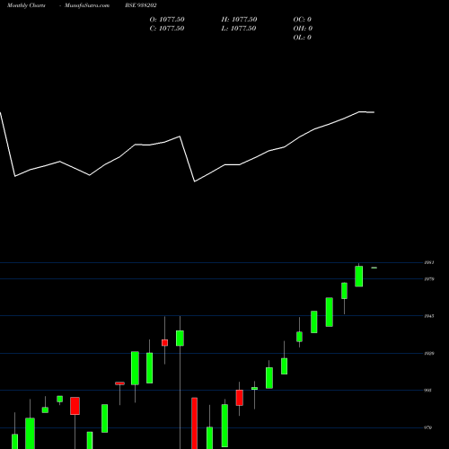Click the 'Monthly Charts' title text
449x449 pixels.
(26, 5)
